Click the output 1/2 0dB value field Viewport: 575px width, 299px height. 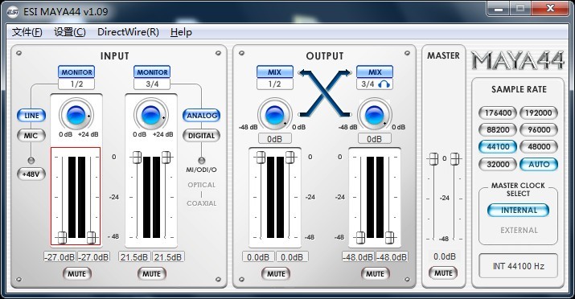pyautogui.click(x=275, y=139)
